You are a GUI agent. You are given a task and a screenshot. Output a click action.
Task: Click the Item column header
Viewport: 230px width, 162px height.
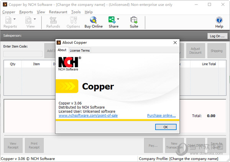pyautogui.click(x=36, y=64)
